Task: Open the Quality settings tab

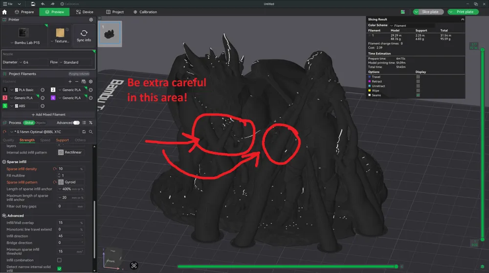Action: pyautogui.click(x=8, y=140)
